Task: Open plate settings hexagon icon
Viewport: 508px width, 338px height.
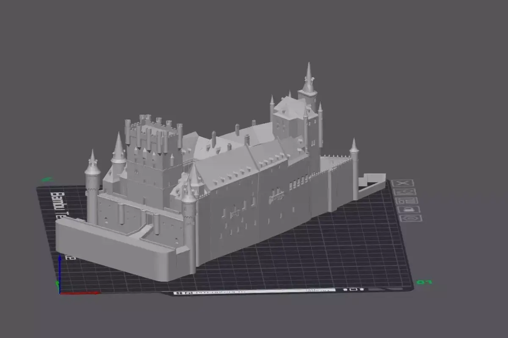Action: (410, 218)
